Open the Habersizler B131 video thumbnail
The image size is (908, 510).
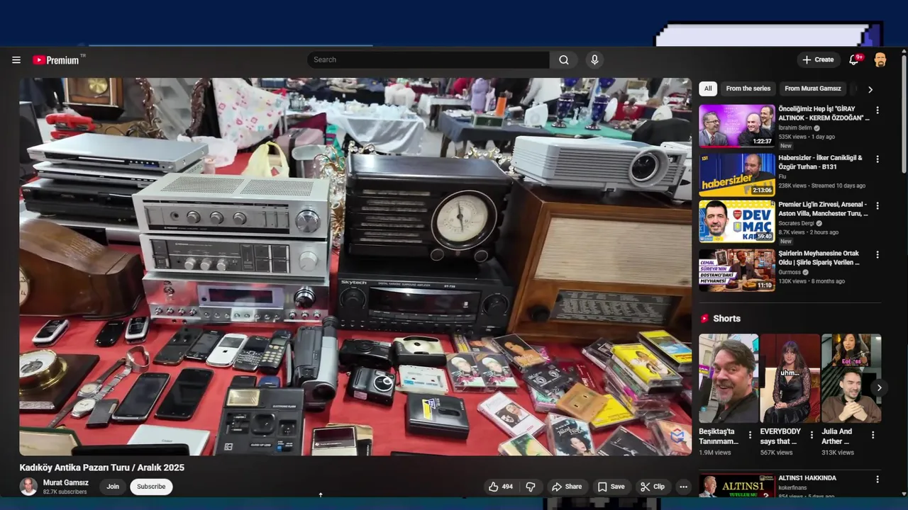[736, 174]
